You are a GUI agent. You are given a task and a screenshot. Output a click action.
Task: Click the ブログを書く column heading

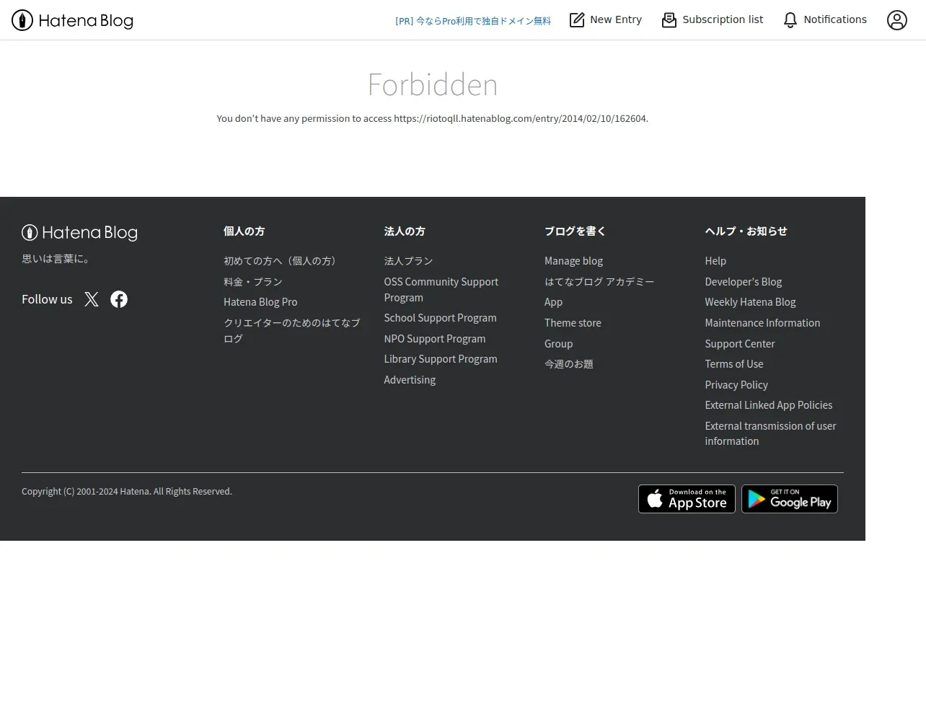575,231
